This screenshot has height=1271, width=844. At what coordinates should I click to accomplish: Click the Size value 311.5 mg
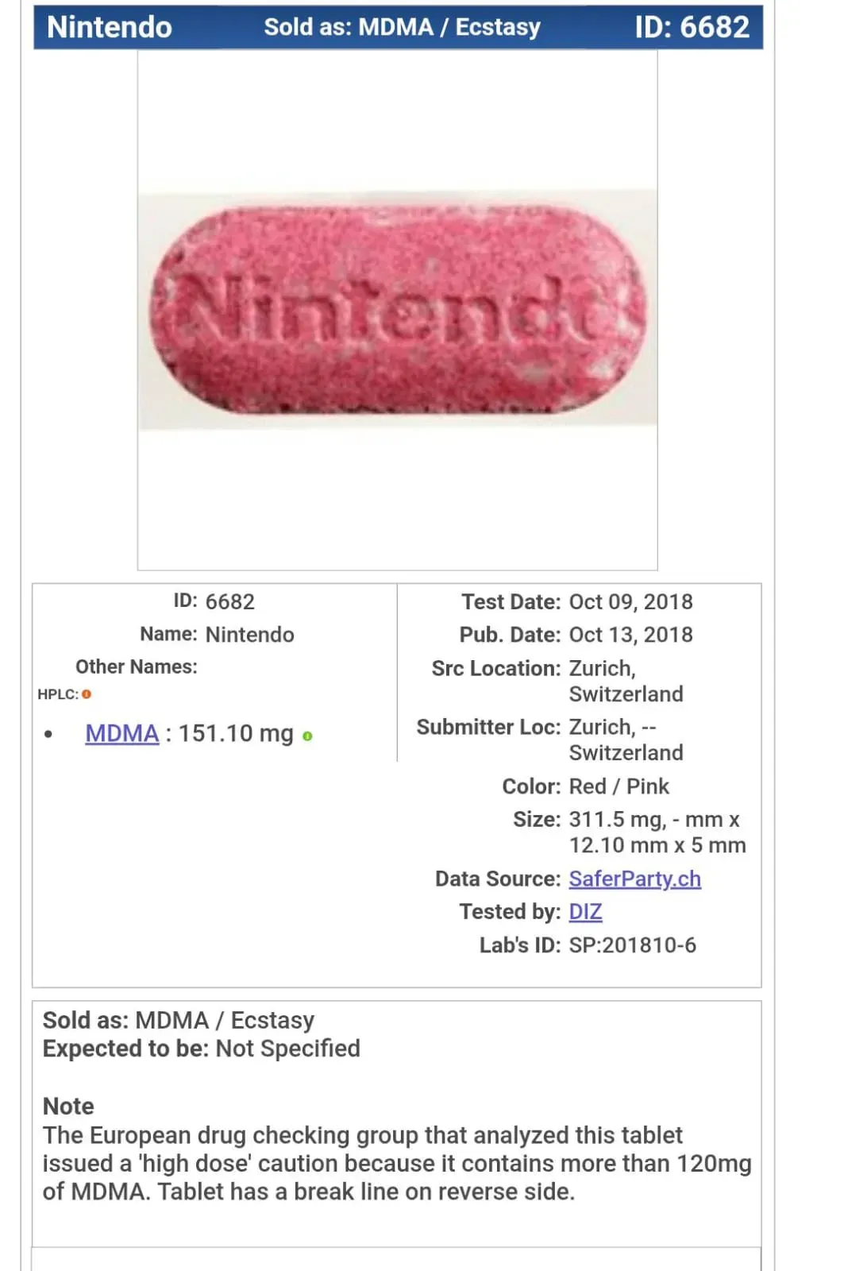(x=617, y=819)
